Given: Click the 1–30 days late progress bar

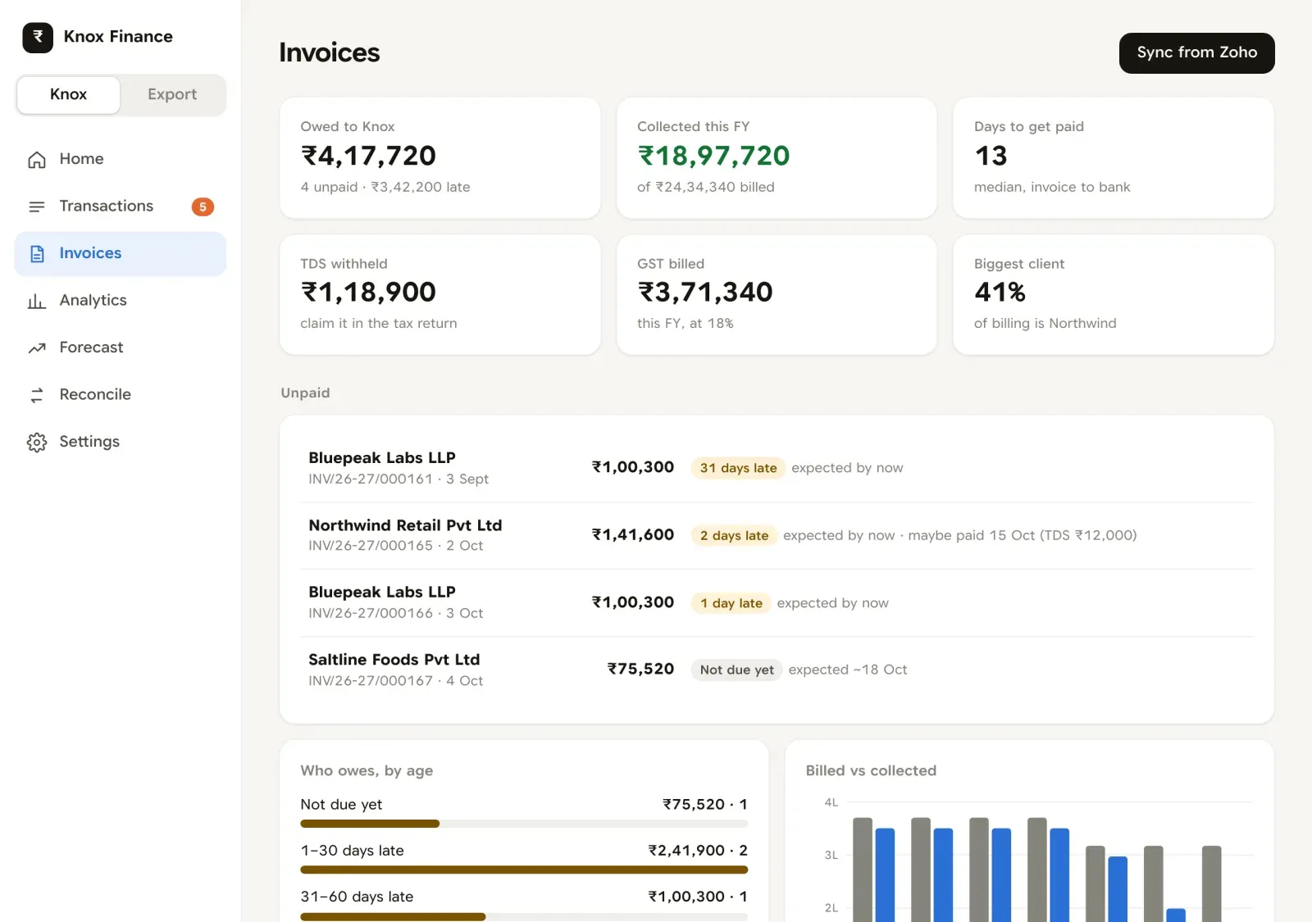Looking at the screenshot, I should [x=524, y=870].
